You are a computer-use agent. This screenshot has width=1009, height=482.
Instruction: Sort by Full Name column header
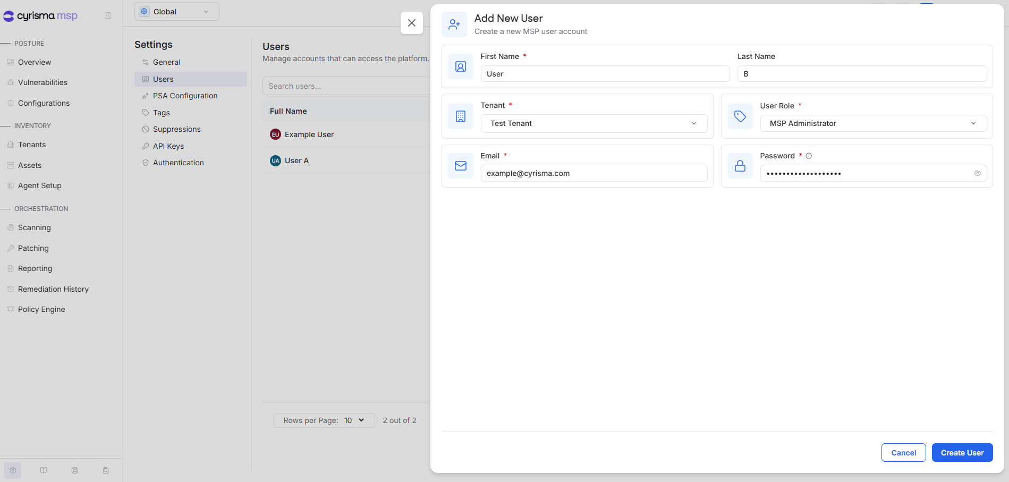point(289,111)
